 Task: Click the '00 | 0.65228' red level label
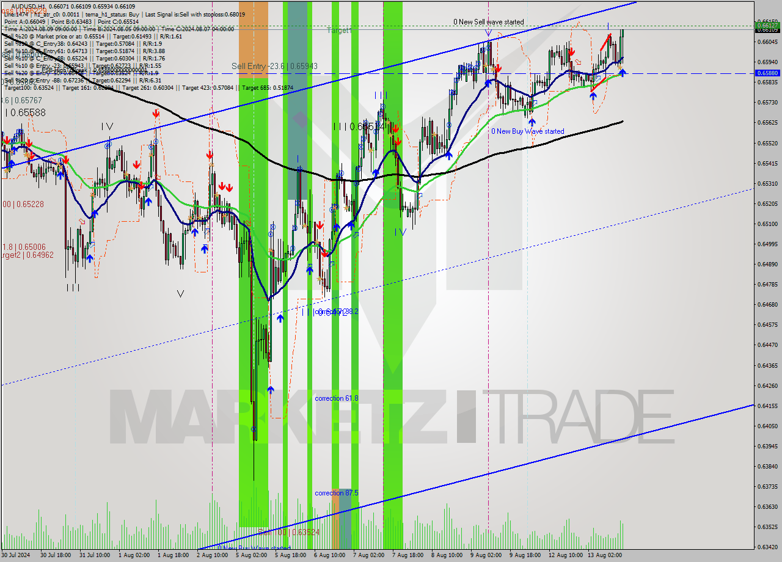(x=22, y=204)
